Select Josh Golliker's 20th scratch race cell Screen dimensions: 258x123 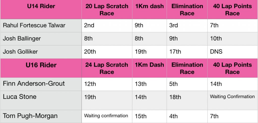pos(107,52)
